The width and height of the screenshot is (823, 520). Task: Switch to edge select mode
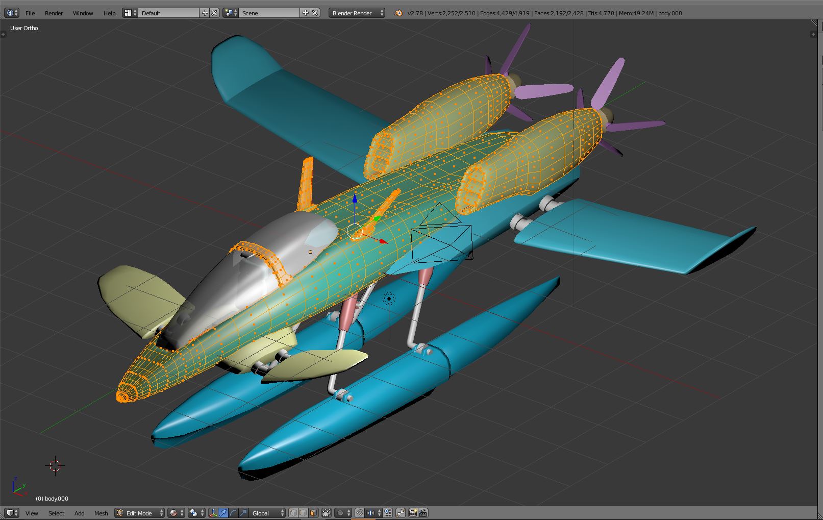click(303, 513)
